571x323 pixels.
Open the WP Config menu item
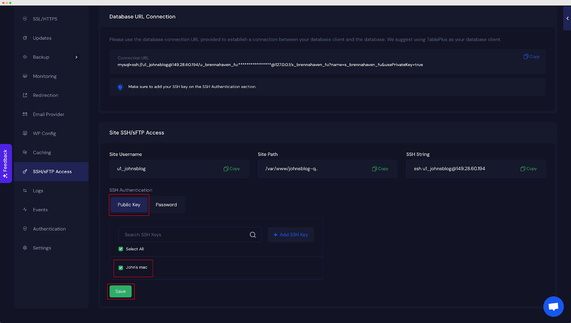(x=45, y=133)
